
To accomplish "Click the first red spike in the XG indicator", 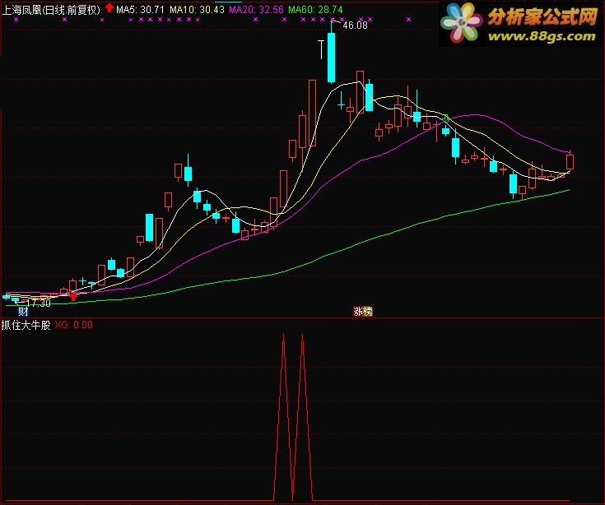I will pos(284,417).
